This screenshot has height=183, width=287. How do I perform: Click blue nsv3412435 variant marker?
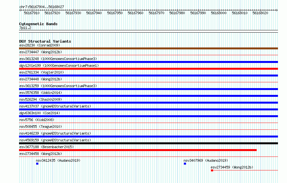tap(37, 164)
